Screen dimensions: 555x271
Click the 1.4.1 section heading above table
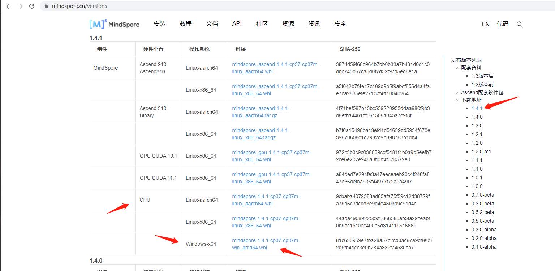point(96,38)
